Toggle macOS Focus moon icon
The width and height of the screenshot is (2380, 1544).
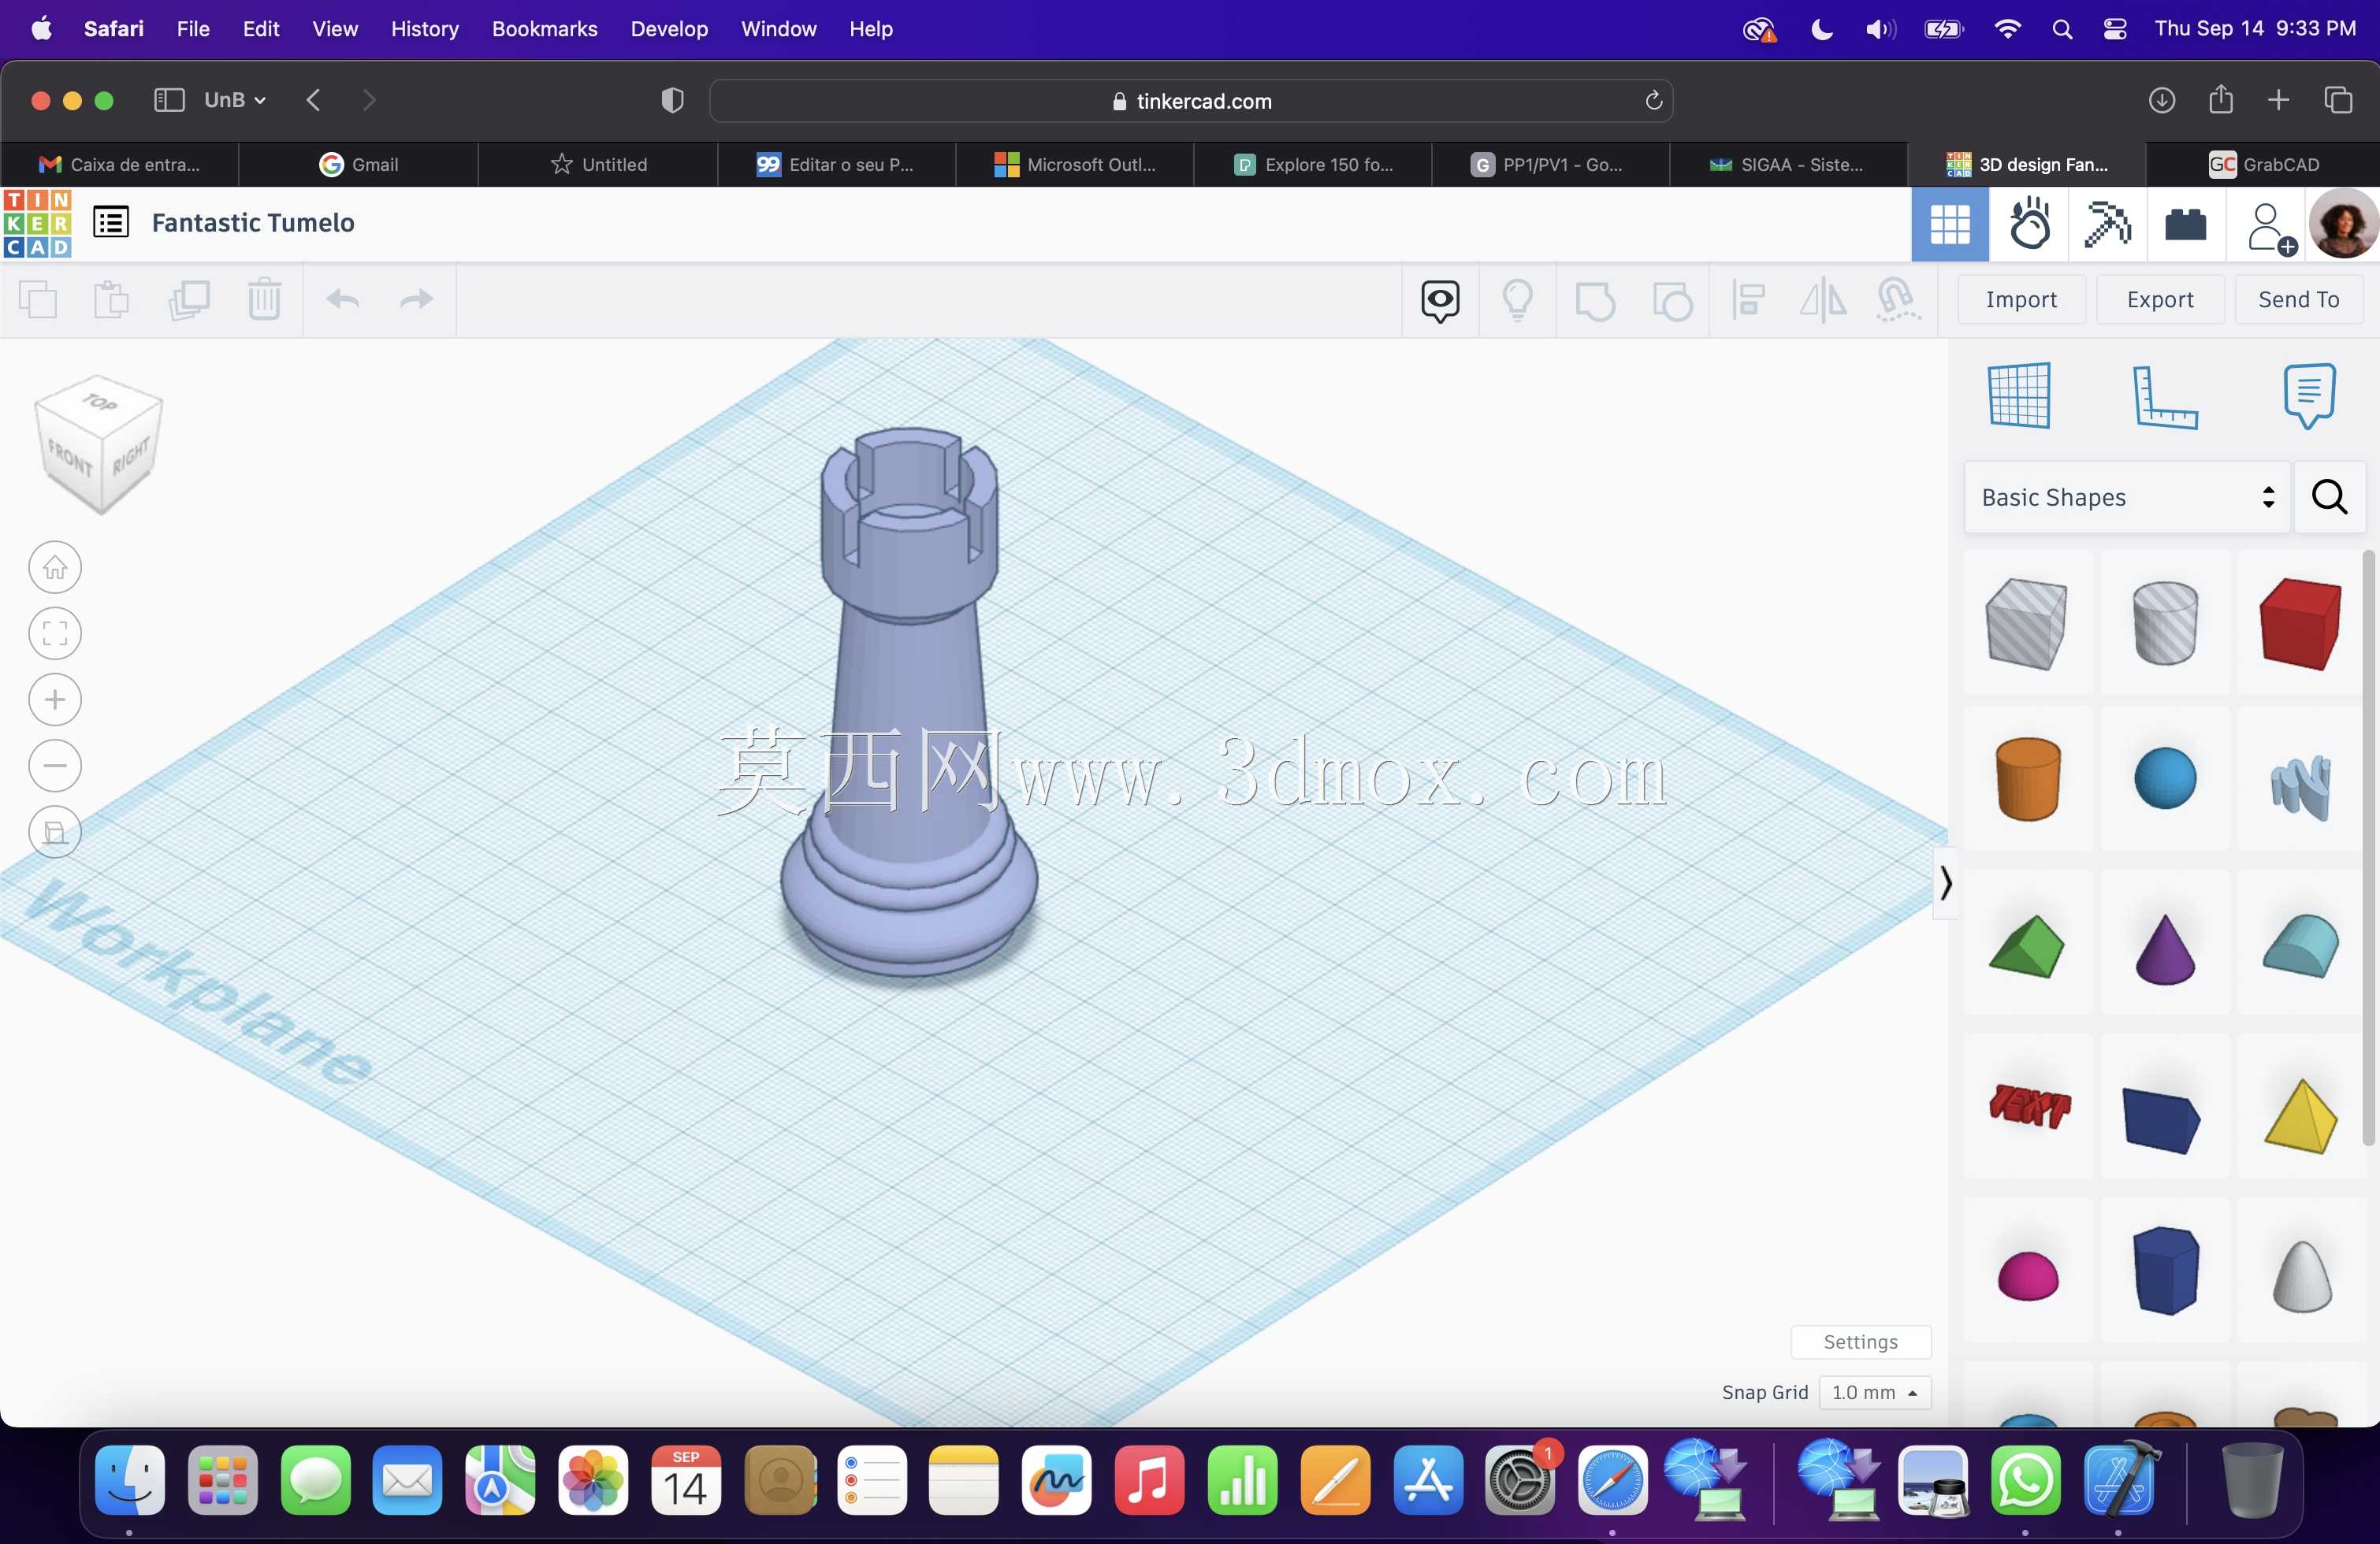(1822, 29)
